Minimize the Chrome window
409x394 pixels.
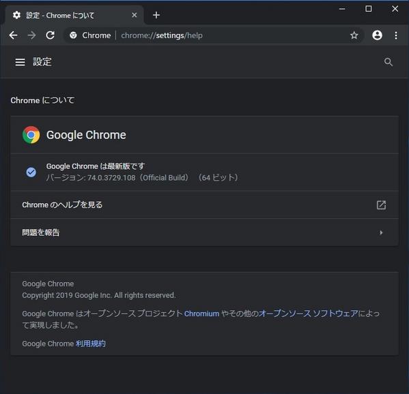(x=342, y=9)
